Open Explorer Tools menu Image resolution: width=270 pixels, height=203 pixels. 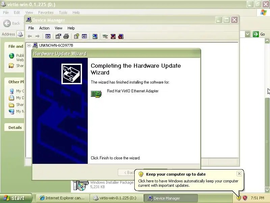(63, 13)
